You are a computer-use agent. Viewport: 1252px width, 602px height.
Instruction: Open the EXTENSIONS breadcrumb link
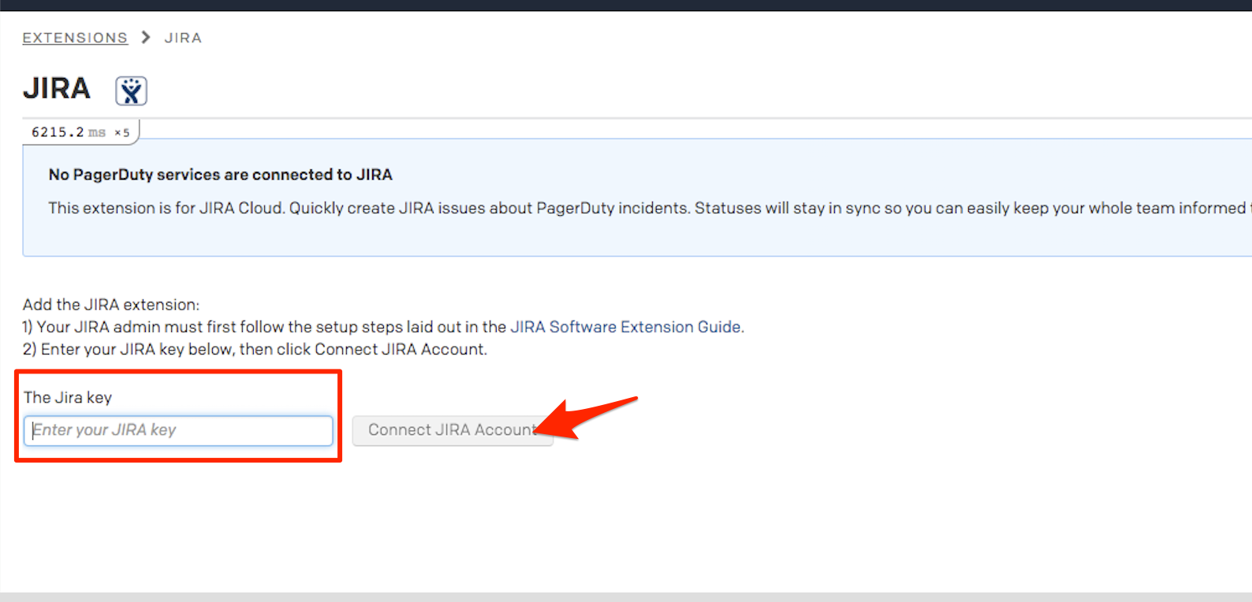pyautogui.click(x=75, y=38)
